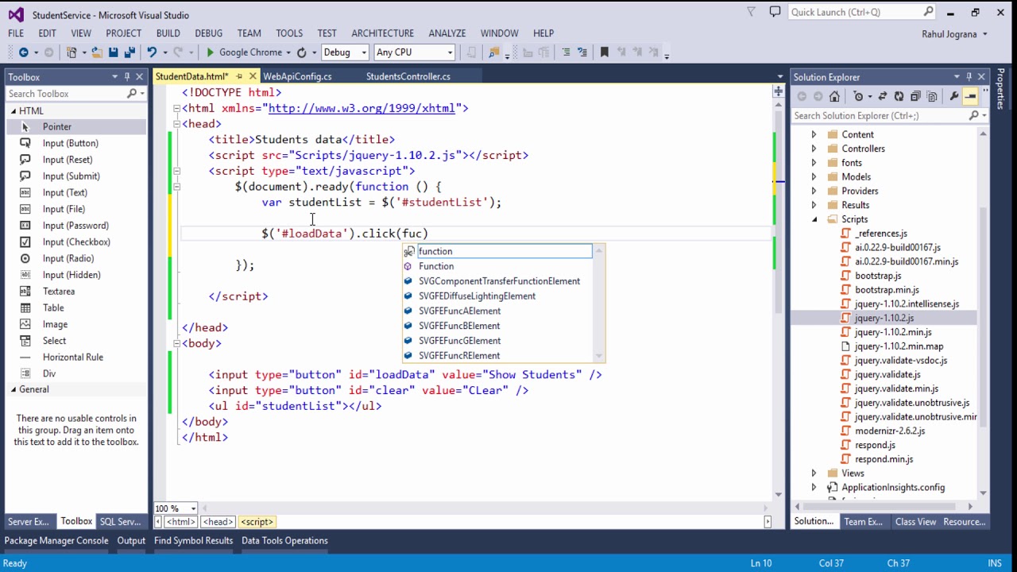Click the Refresh icon in Solution Explorer

coord(899,96)
